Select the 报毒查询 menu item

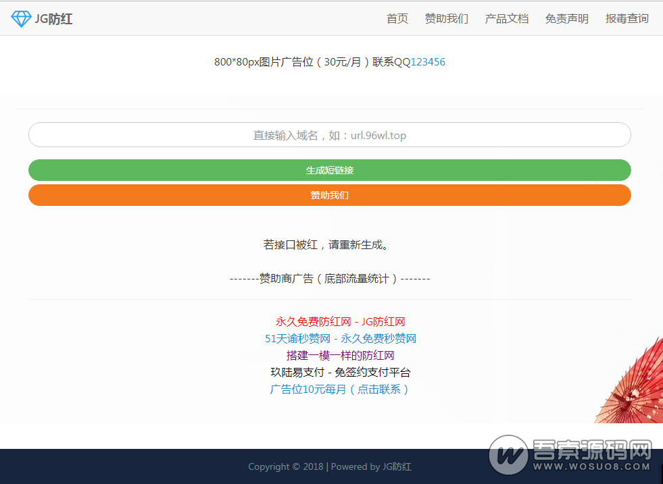pyautogui.click(x=626, y=19)
